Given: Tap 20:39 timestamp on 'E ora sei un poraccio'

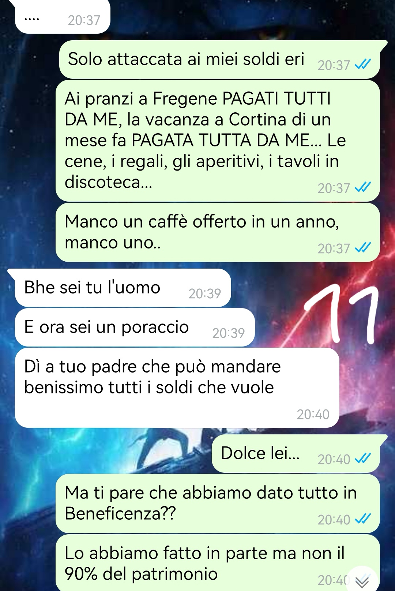Looking at the screenshot, I should point(229,333).
